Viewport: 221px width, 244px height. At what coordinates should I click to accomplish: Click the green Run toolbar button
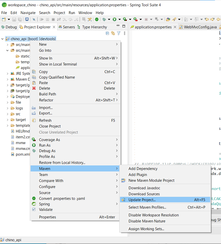click(x=115, y=19)
